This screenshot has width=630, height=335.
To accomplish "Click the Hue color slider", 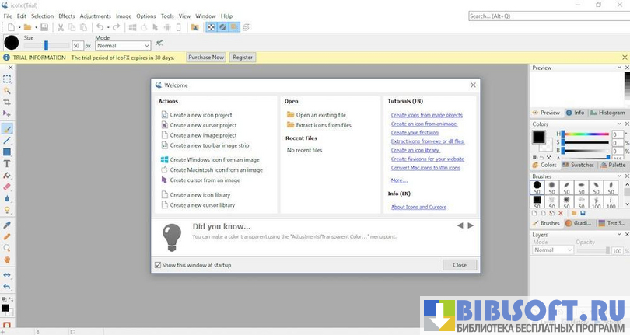I will coord(586,134).
